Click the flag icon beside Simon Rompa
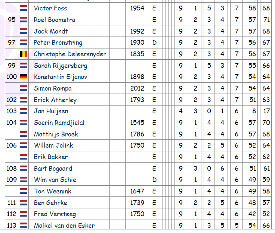This screenshot has height=233, width=275. tap(24, 88)
